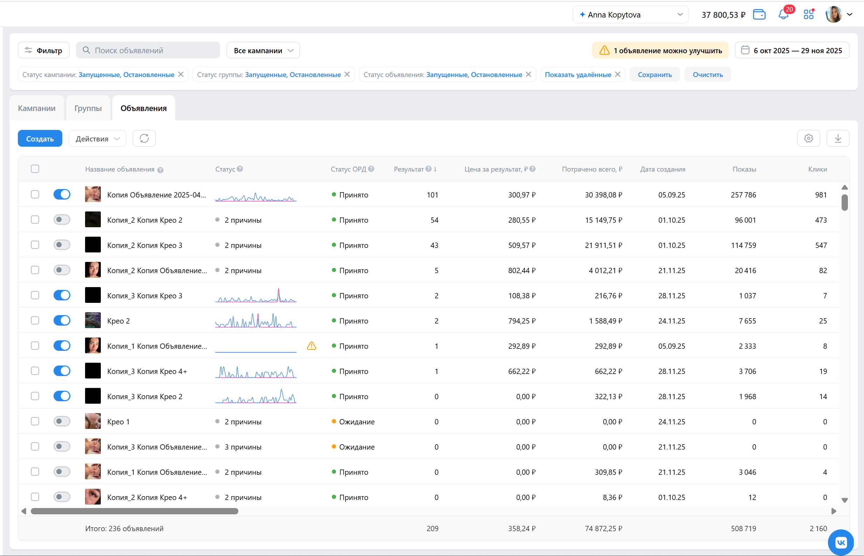Switch to the Кампании tab

pos(37,108)
